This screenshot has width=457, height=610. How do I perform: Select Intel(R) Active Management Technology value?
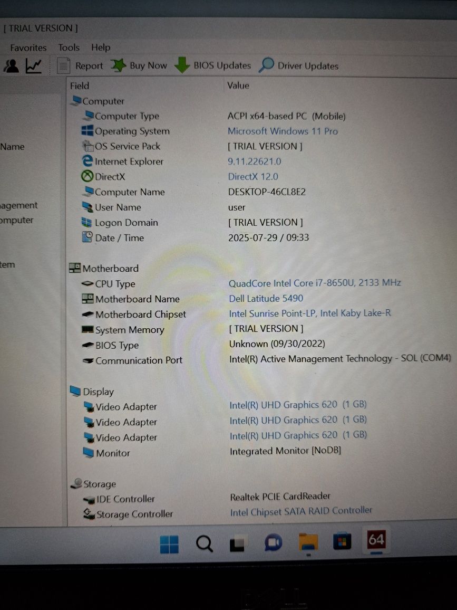340,358
